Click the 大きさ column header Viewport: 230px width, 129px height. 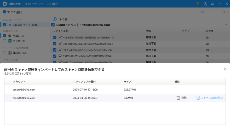pos(210,31)
